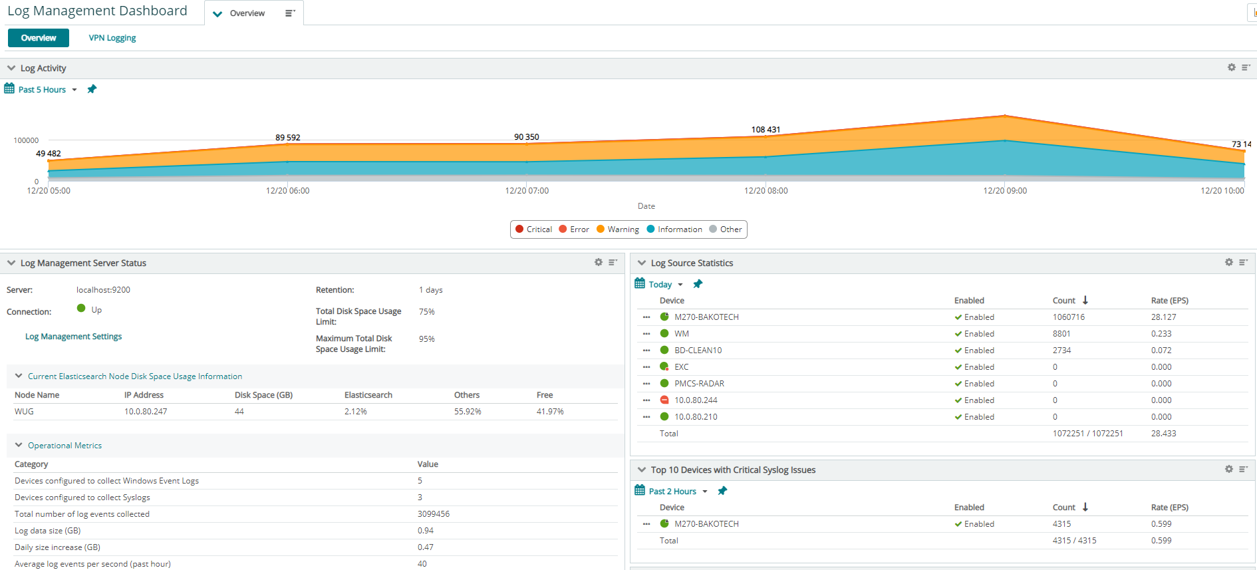The image size is (1257, 570).
Task: Click pin icon next to Today filter
Action: (x=698, y=284)
